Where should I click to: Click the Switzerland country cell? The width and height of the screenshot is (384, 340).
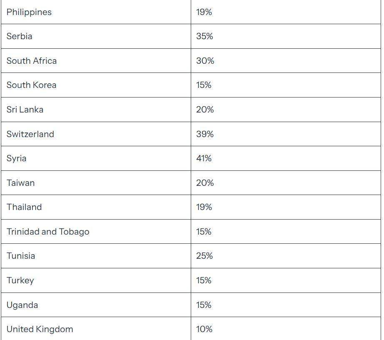click(96, 134)
